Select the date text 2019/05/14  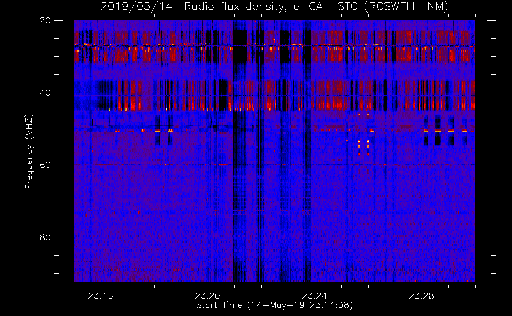136,6
